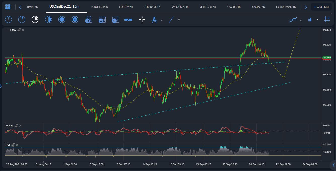Activate the crosshair cursor tool
336x171 pixels.
click(x=142, y=20)
